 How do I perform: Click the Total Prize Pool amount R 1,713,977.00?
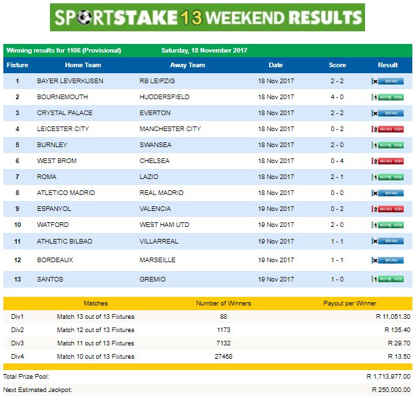(x=388, y=377)
